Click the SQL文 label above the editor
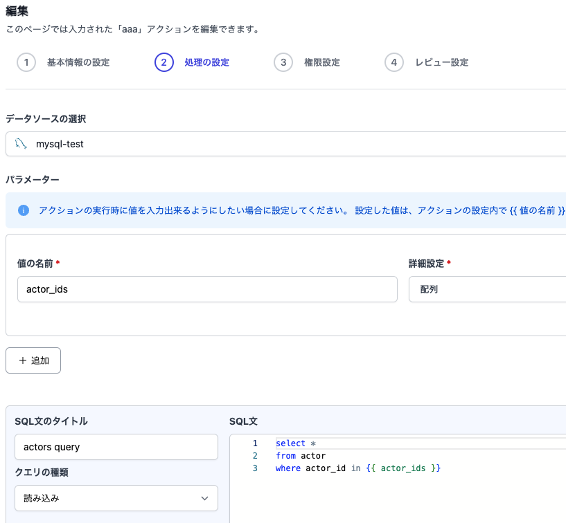The height and width of the screenshot is (523, 566). click(x=243, y=421)
